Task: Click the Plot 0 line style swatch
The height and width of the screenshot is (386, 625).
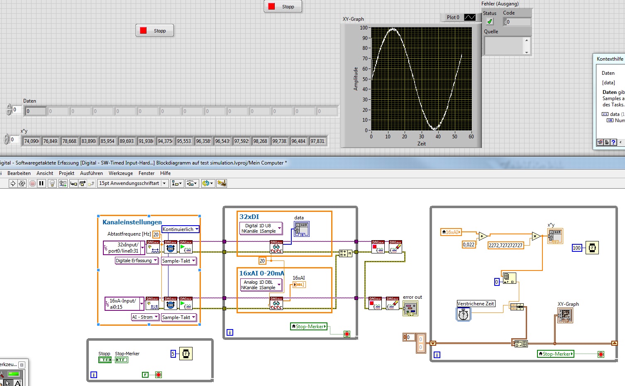Action: pyautogui.click(x=470, y=17)
